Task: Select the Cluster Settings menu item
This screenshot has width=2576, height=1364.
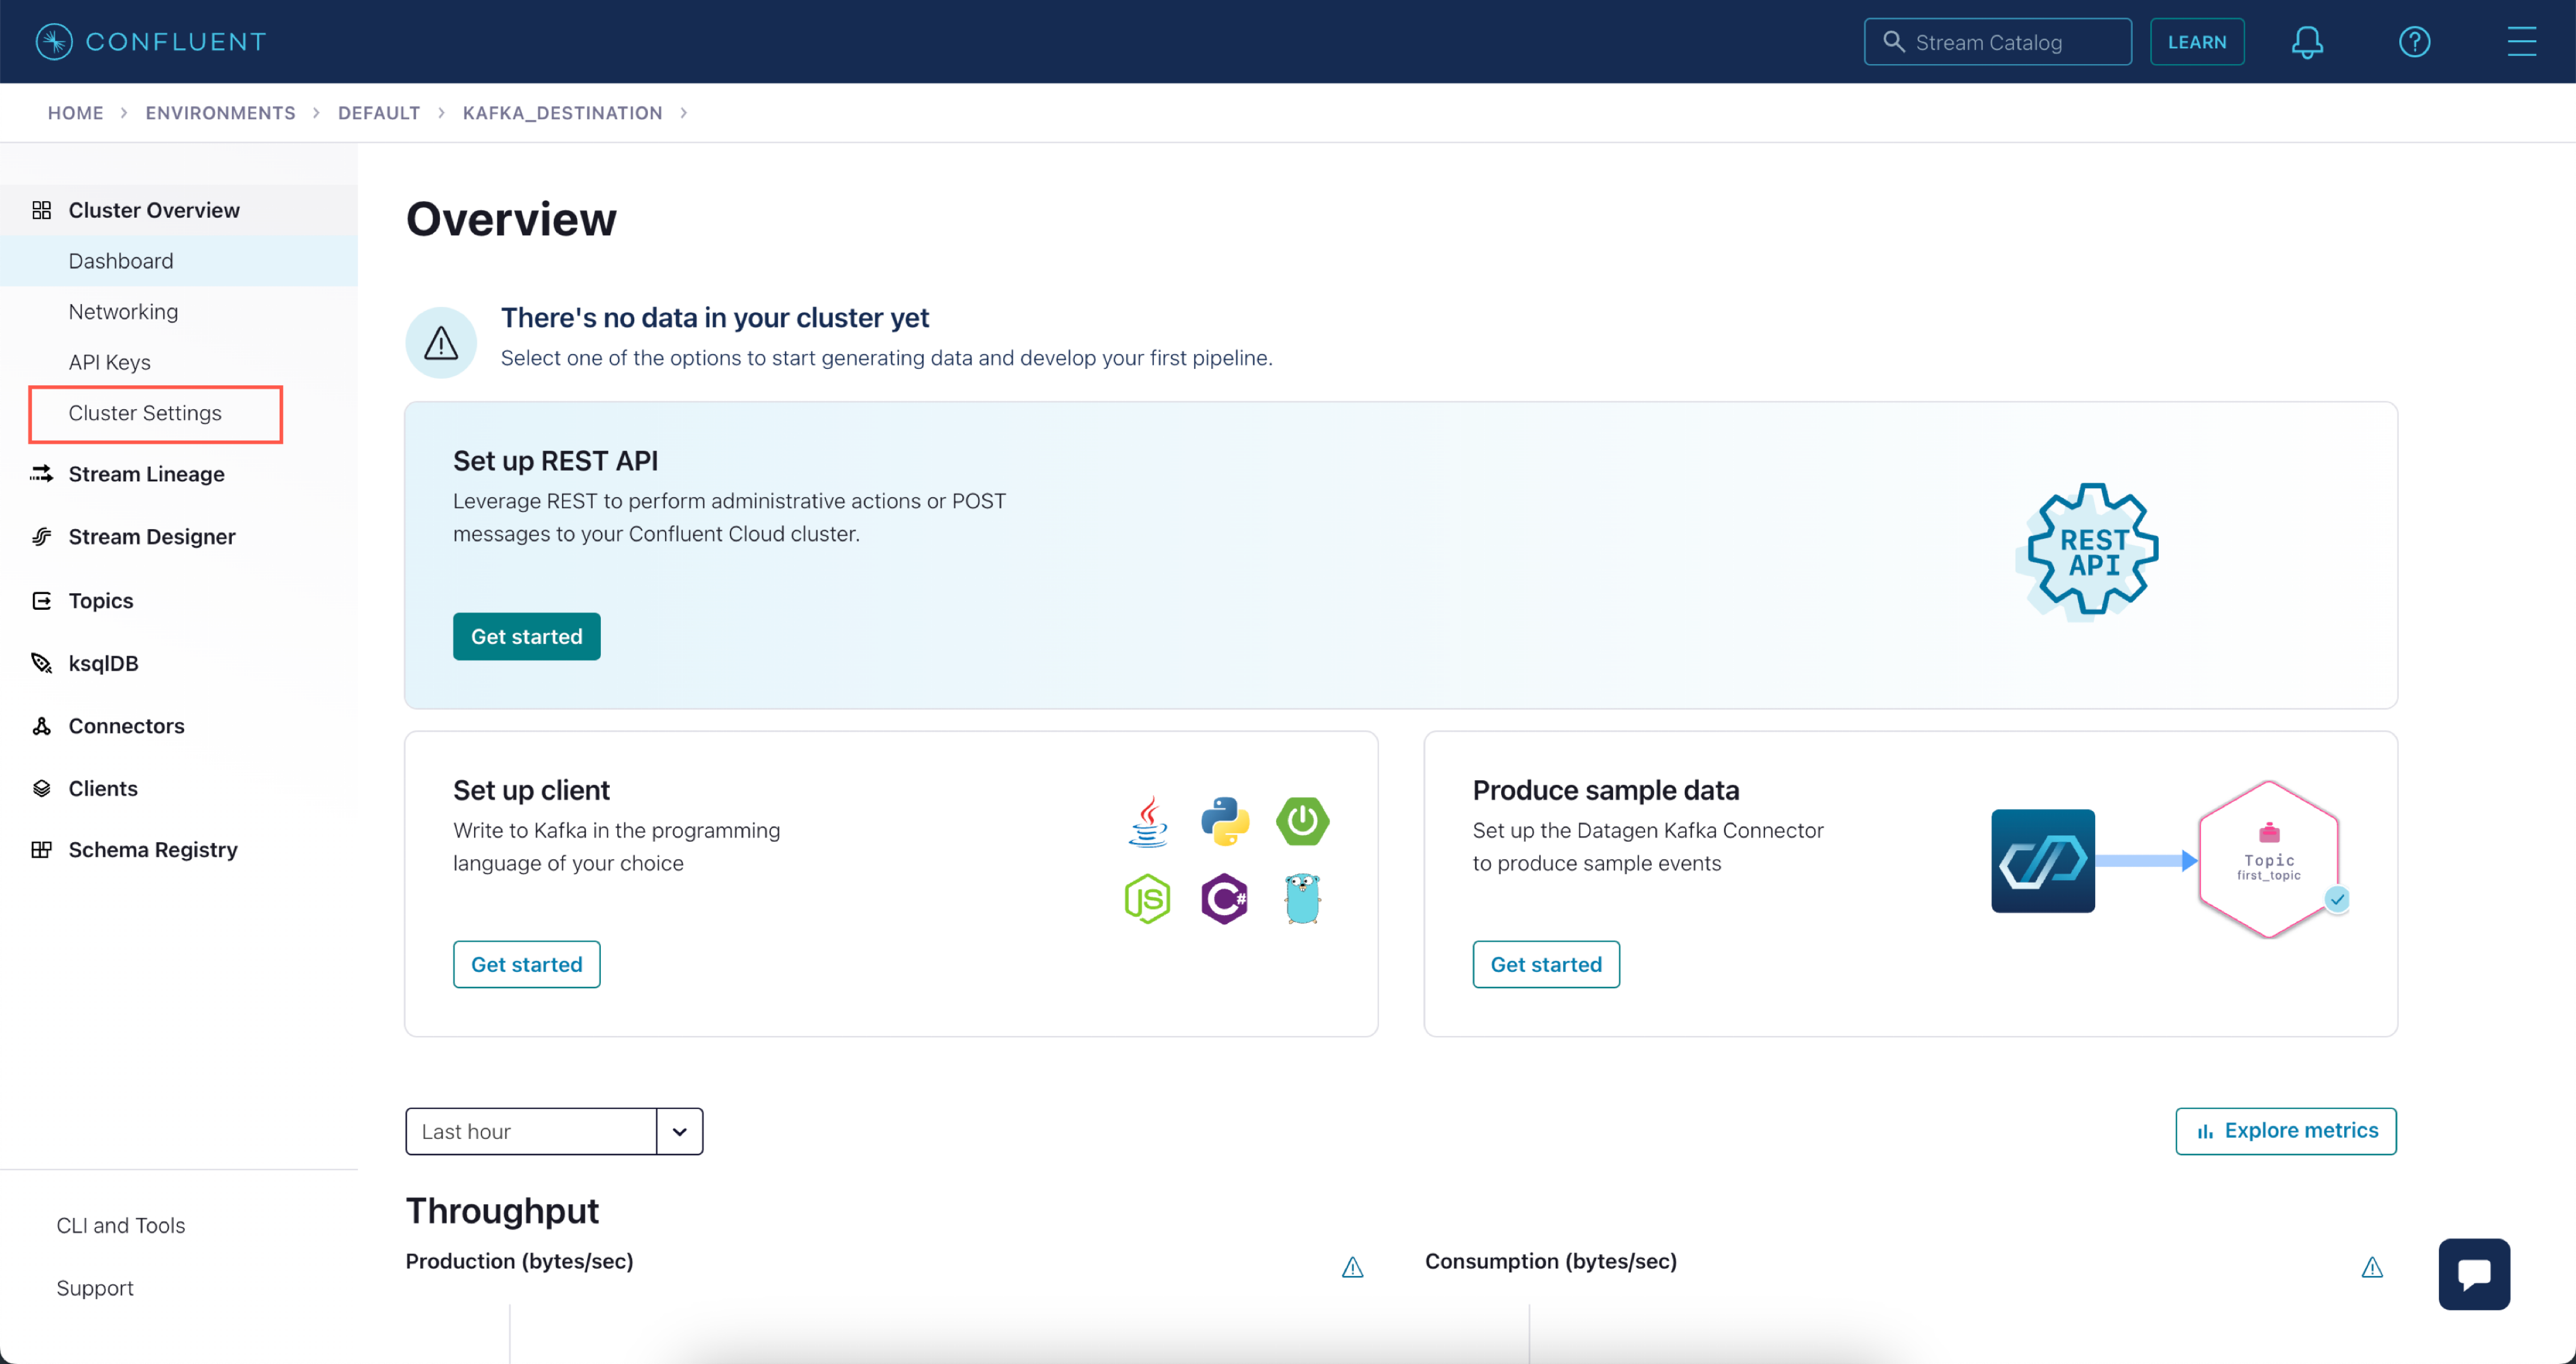Action: 145,412
